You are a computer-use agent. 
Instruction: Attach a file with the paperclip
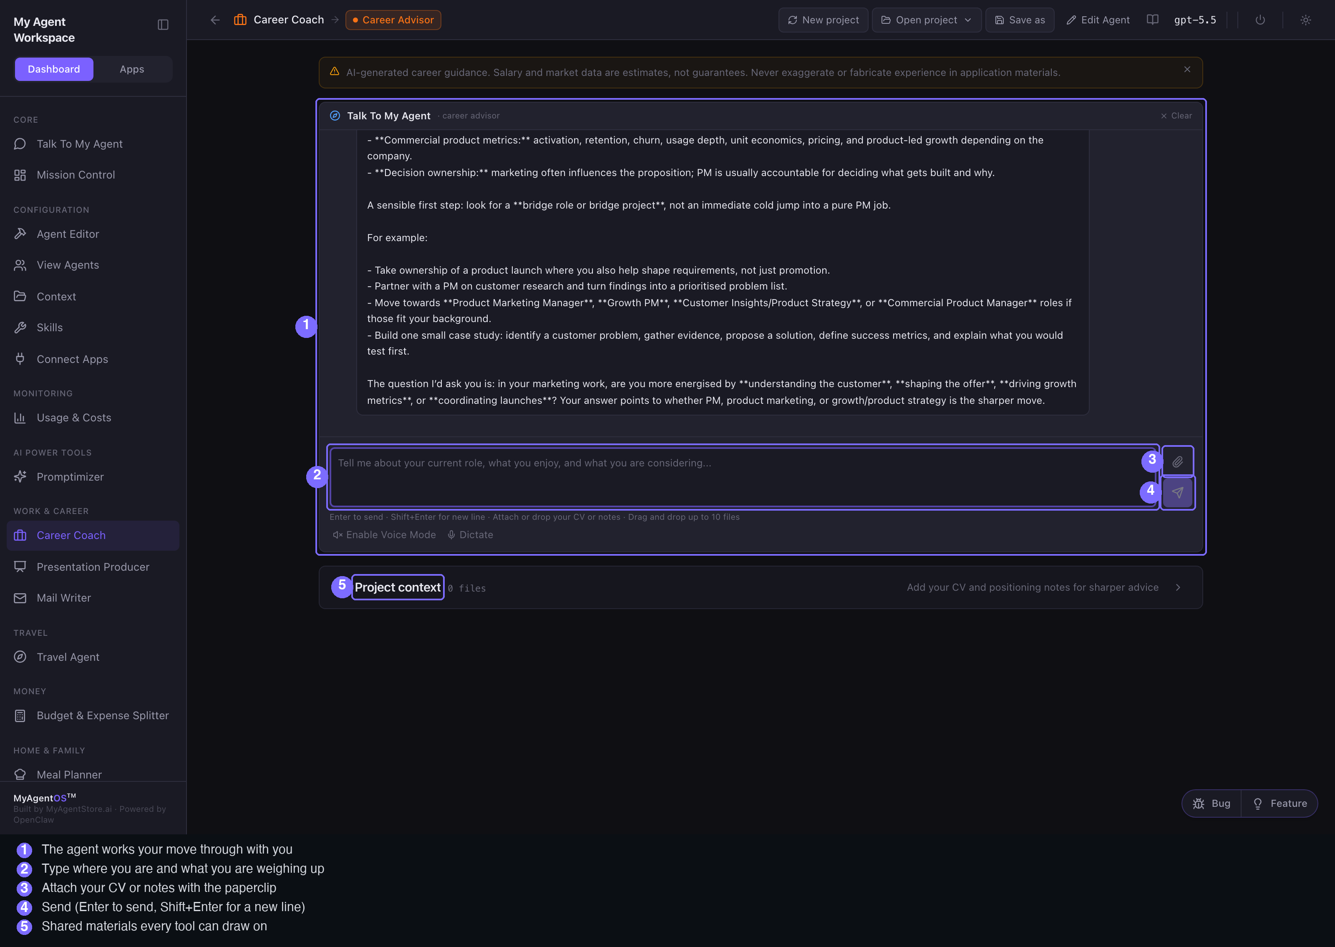tap(1178, 462)
